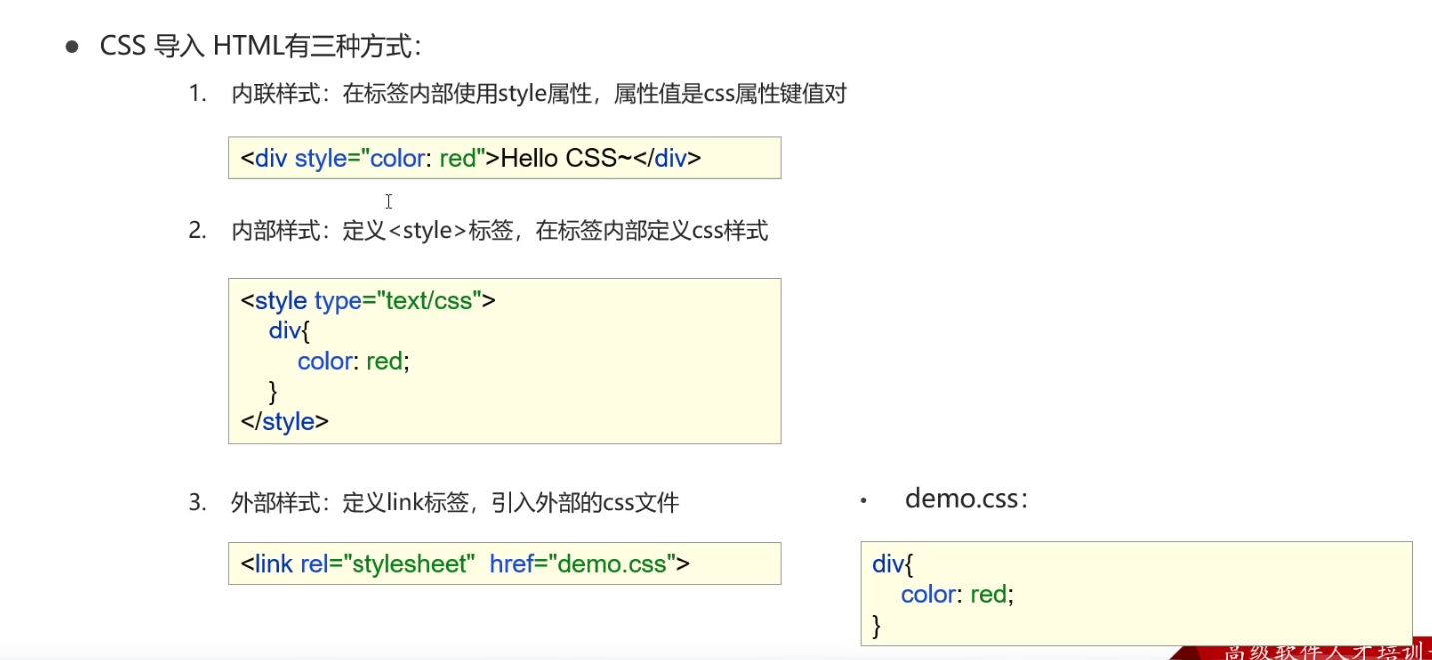Click the 'demo.css:' heading on the right
This screenshot has width=1432, height=660.
pyautogui.click(x=966, y=499)
